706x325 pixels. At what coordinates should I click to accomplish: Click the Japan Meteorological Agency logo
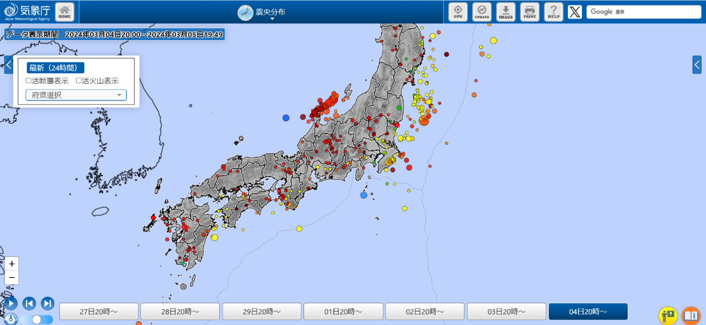(27, 11)
